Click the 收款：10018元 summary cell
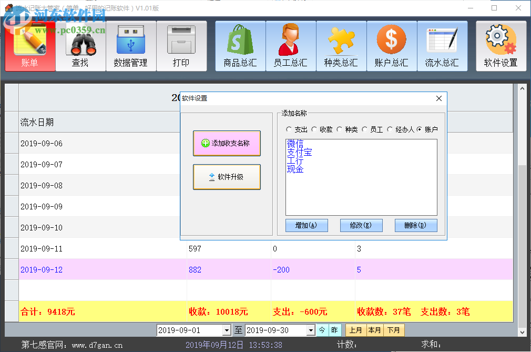Image resolution: width=531 pixels, height=352 pixels. click(x=229, y=311)
